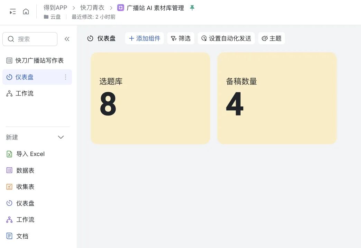Click 设置自动化发送 button
The image size is (361, 248).
click(x=226, y=38)
